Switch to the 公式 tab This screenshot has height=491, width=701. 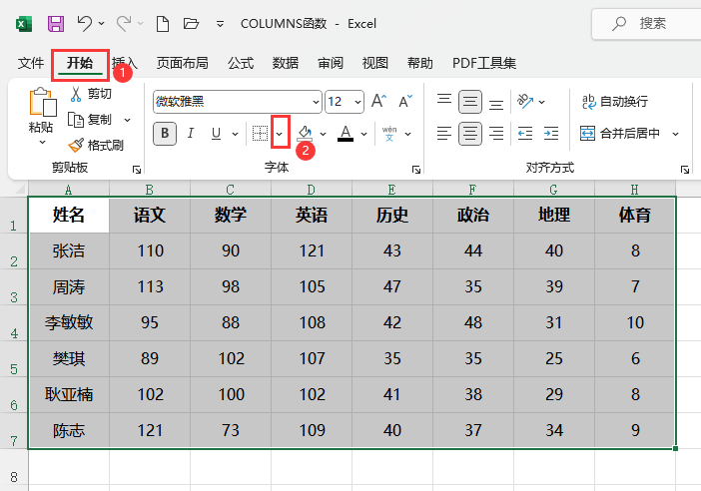tap(241, 63)
